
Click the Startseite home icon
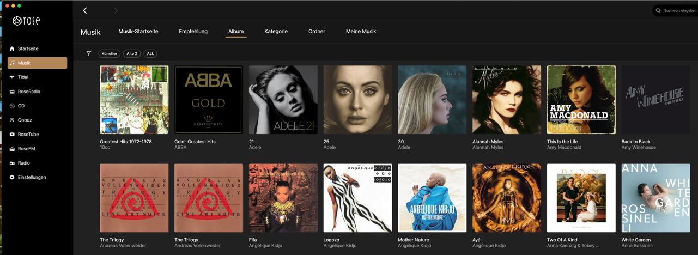point(12,48)
